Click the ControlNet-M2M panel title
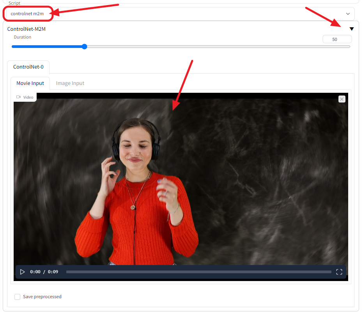This screenshot has height=313, width=363. click(x=27, y=29)
